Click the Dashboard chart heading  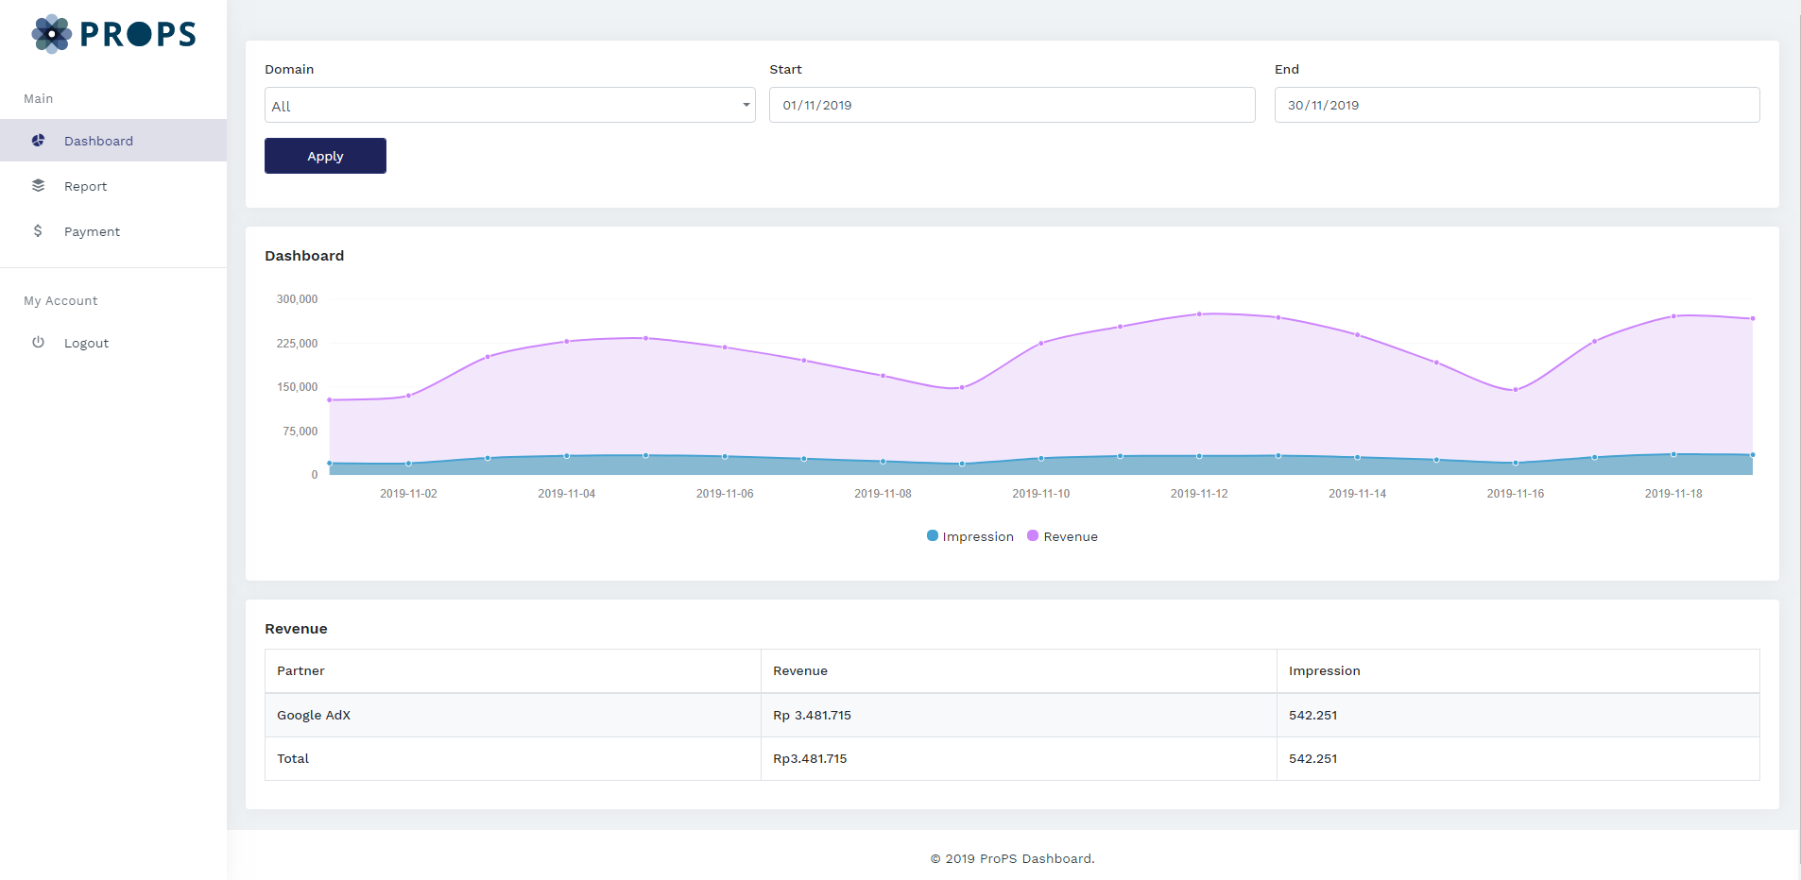[304, 256]
